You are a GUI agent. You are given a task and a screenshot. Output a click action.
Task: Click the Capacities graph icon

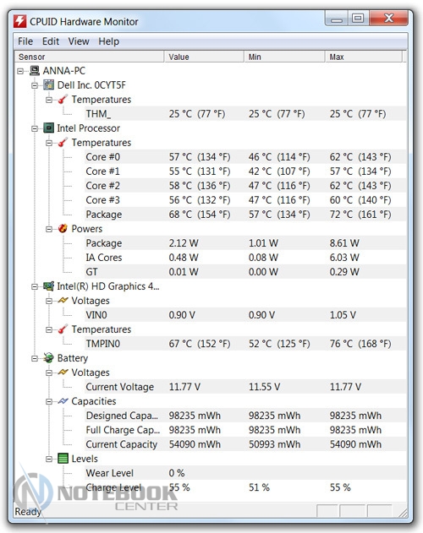(x=63, y=401)
